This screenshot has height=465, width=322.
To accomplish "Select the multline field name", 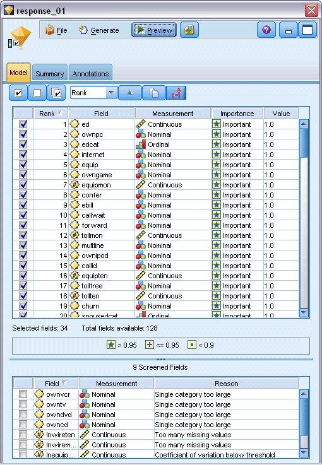I will point(93,245).
